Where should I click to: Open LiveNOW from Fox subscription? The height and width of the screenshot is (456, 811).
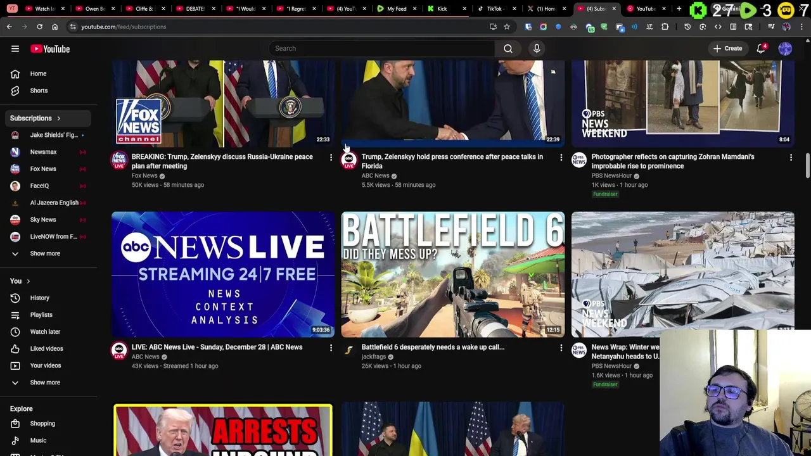(49, 236)
